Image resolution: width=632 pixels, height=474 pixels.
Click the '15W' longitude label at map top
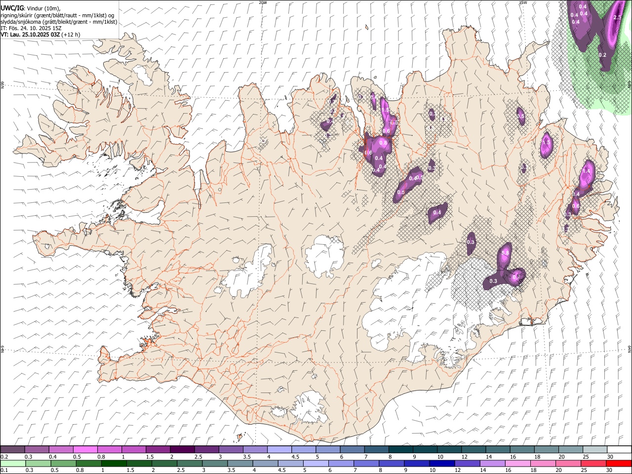[522, 2]
